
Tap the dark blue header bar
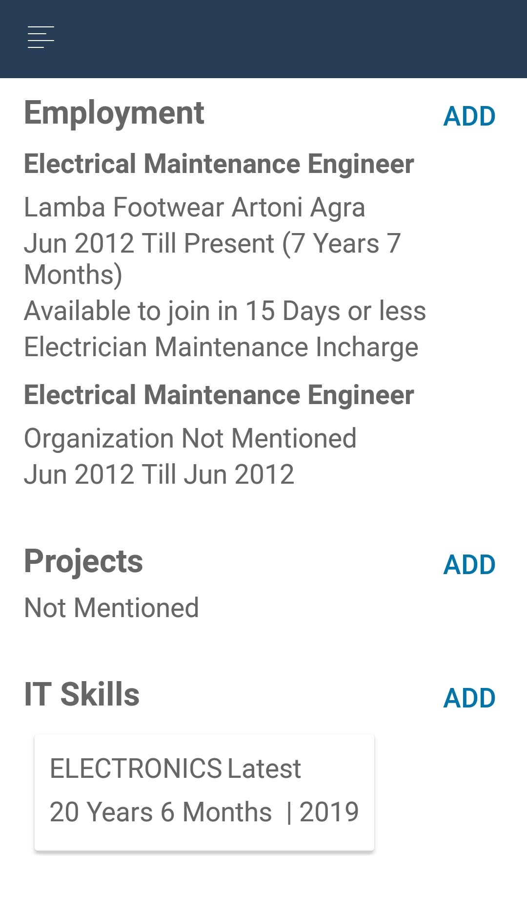293,39
